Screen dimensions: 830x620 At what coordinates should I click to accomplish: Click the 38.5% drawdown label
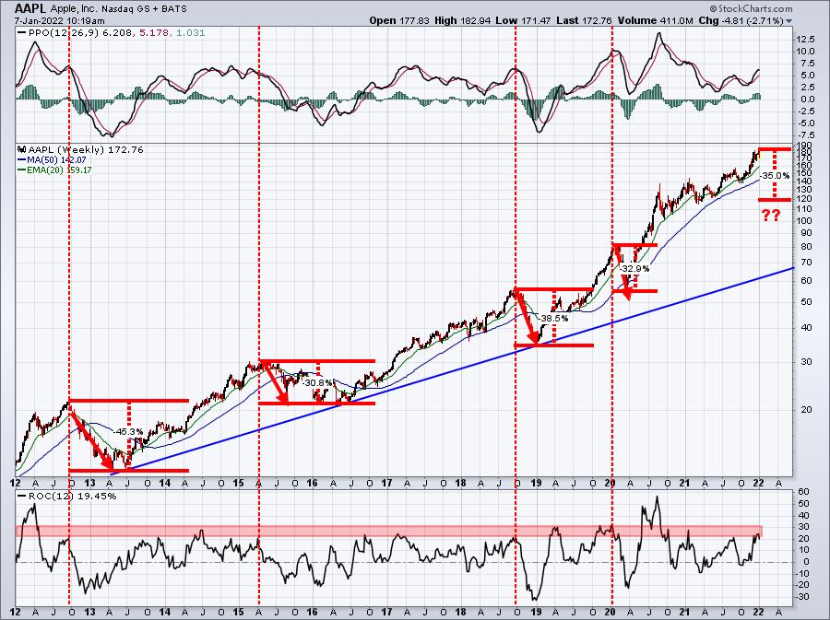tap(554, 318)
